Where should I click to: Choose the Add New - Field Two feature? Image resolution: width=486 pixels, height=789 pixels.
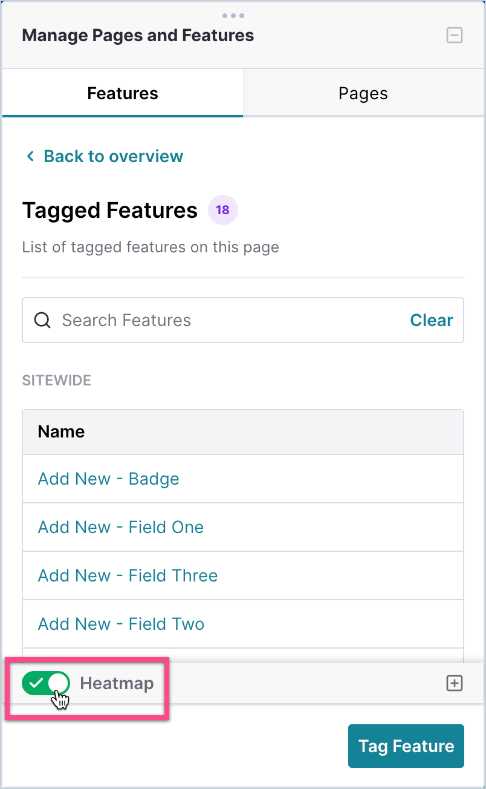point(121,624)
